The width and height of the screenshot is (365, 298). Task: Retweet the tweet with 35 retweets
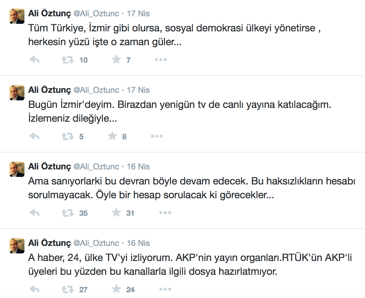(68, 212)
